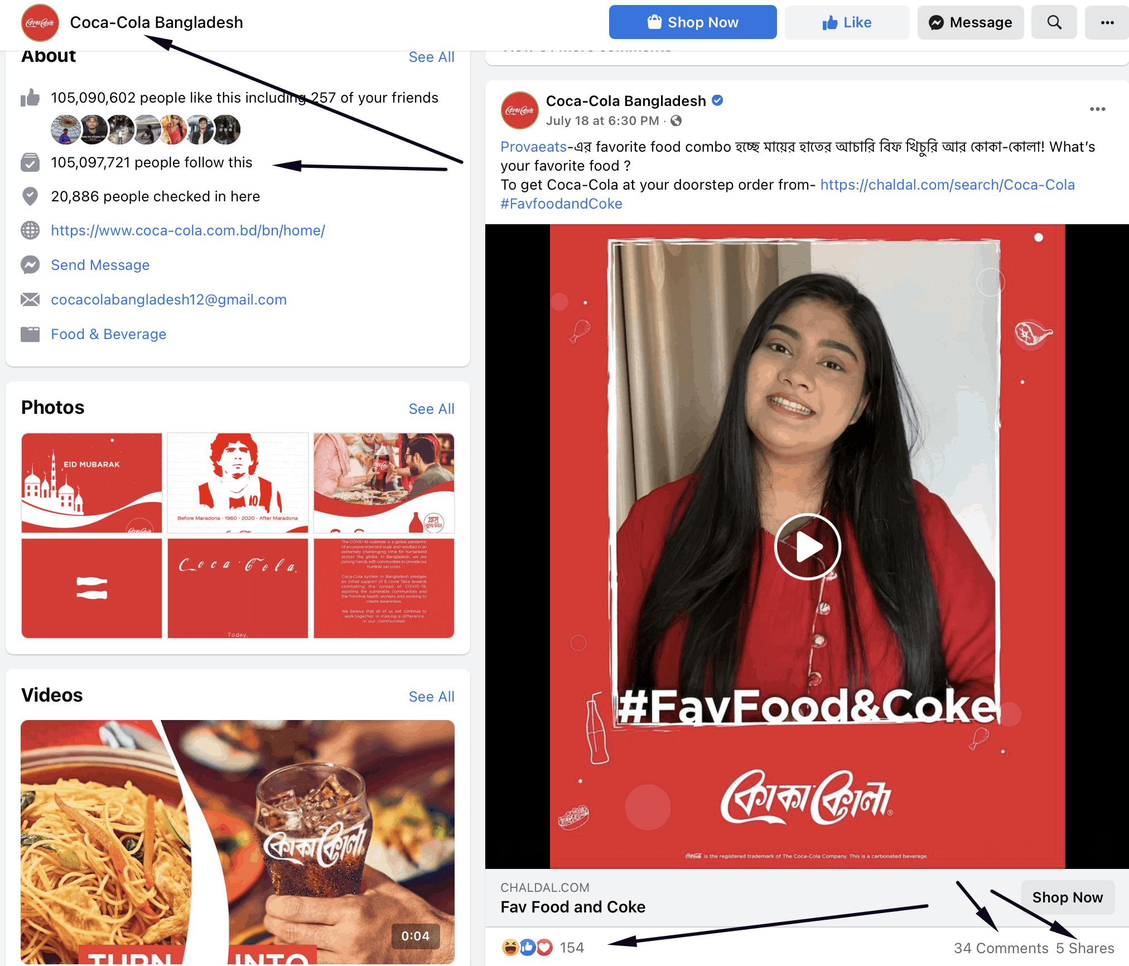Click the Search icon on the page
1129x966 pixels.
pos(1055,21)
